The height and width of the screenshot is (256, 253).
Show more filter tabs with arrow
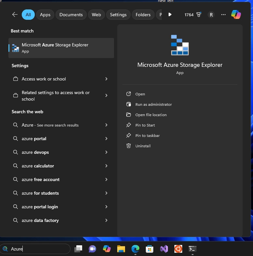170,15
